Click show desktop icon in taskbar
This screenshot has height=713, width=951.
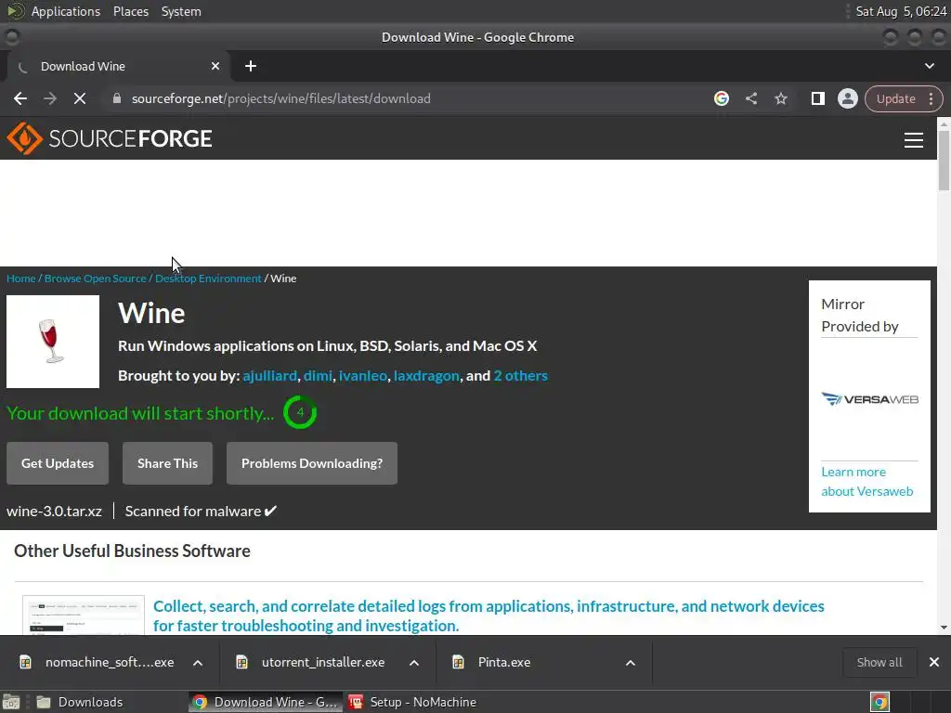click(11, 702)
